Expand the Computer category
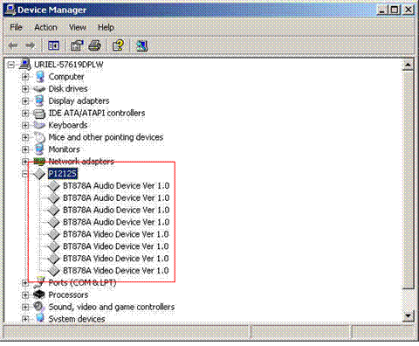Screen dimensions: 419x346 [x=25, y=77]
